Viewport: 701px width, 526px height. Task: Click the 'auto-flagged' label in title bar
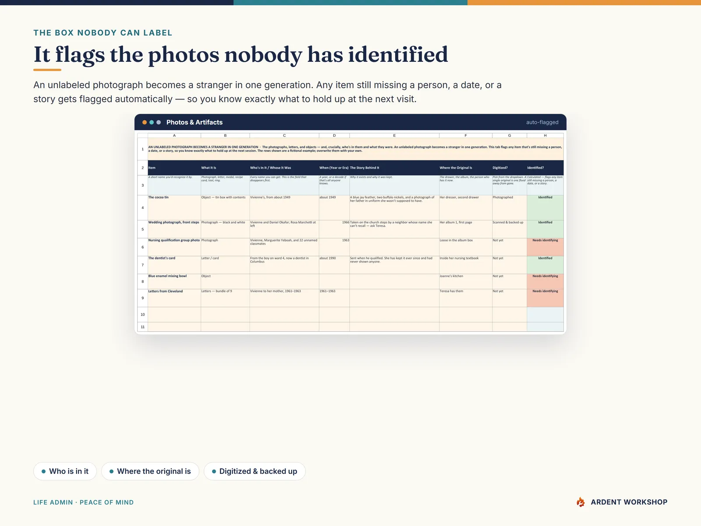[x=542, y=122]
